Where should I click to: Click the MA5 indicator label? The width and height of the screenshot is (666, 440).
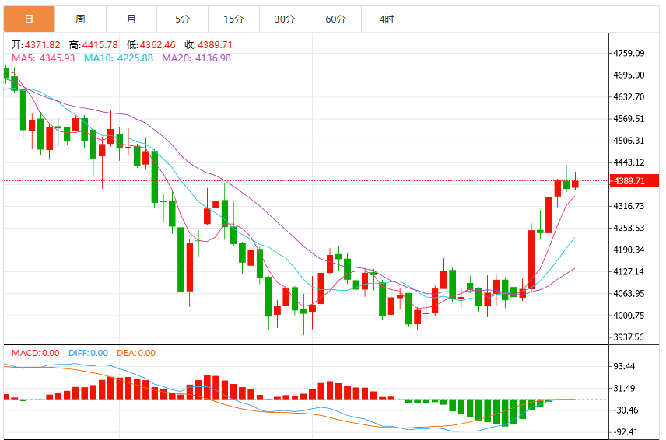tap(44, 58)
